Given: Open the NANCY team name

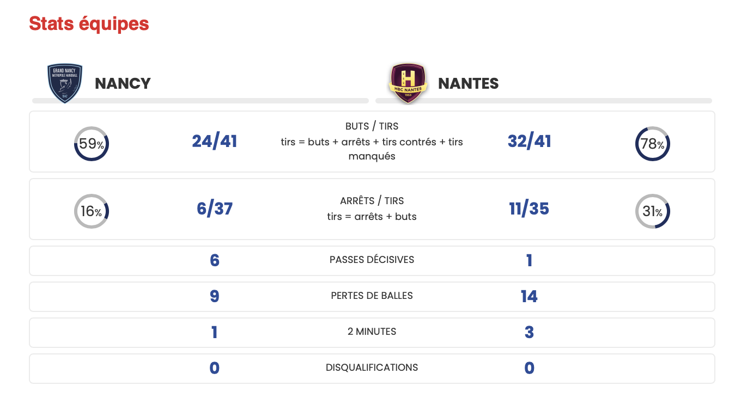Looking at the screenshot, I should (x=123, y=83).
